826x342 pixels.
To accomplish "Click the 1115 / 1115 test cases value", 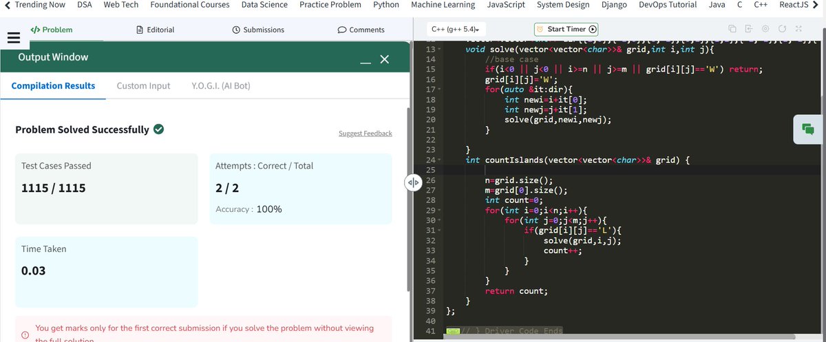I will pos(54,187).
